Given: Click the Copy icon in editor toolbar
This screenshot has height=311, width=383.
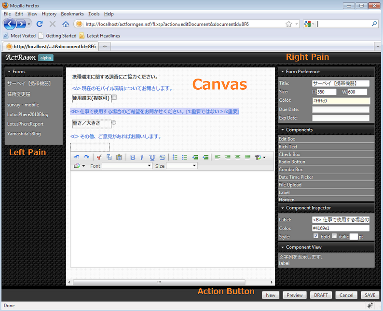Looking at the screenshot, I should (x=109, y=157).
